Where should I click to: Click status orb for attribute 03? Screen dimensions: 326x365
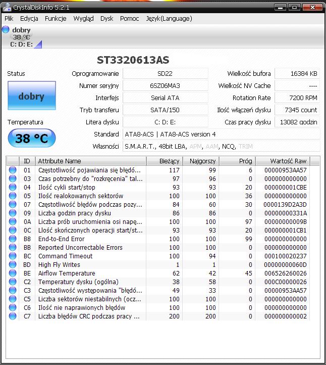13,178
